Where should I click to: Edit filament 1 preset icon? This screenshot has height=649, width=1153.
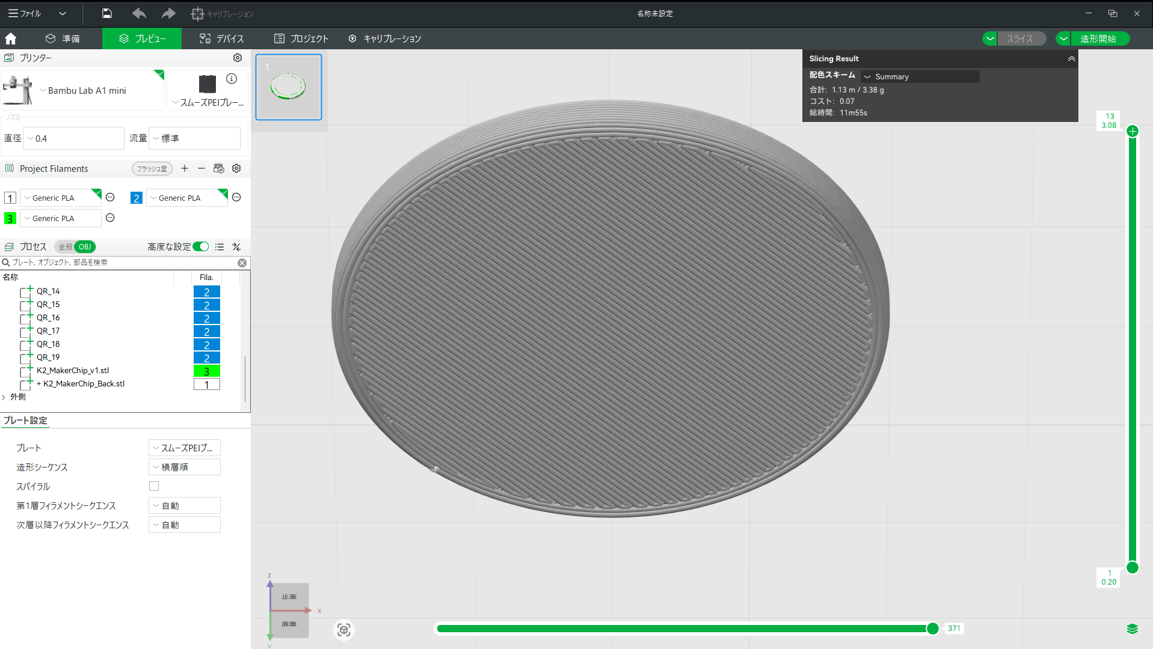click(110, 197)
